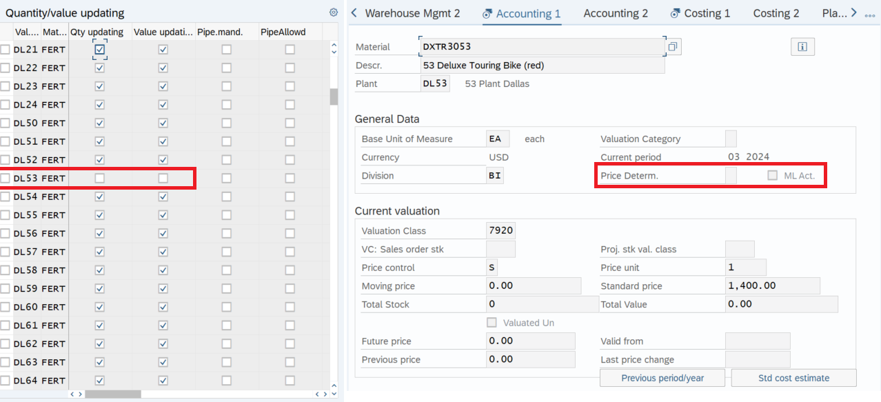Image resolution: width=881 pixels, height=402 pixels.
Task: Click the DL57 valuation area cell
Action: (x=26, y=252)
